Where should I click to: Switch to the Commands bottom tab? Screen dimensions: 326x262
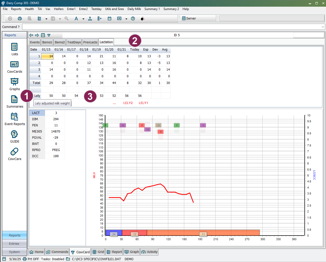tap(57, 252)
